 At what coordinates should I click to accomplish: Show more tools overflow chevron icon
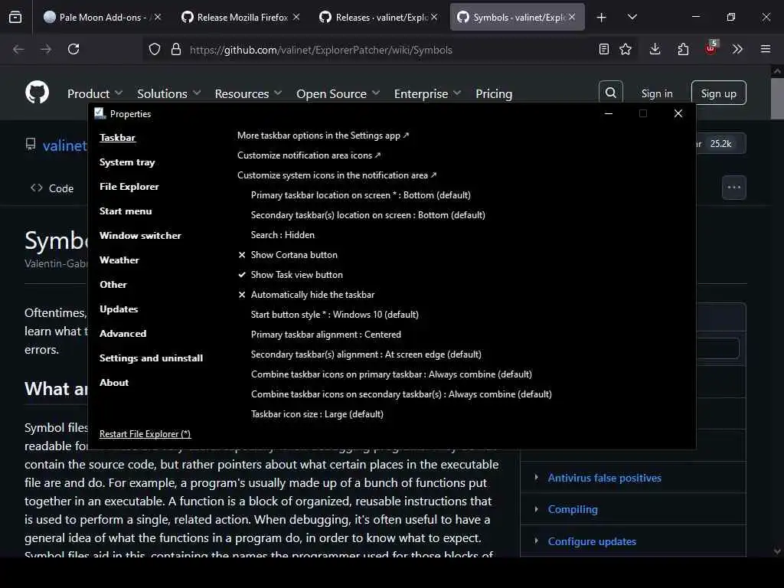[x=737, y=49]
